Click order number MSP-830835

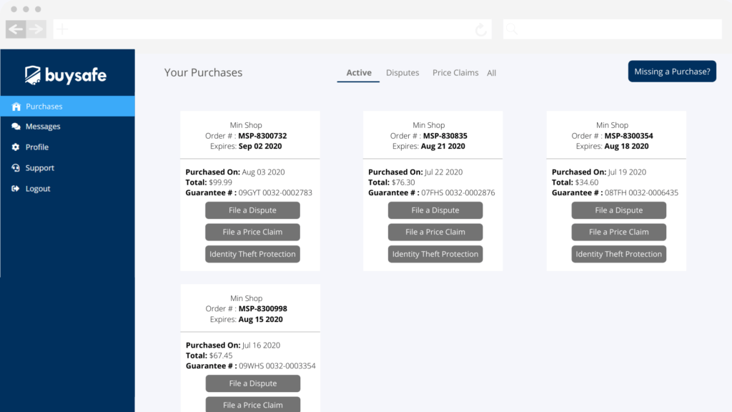pyautogui.click(x=445, y=136)
